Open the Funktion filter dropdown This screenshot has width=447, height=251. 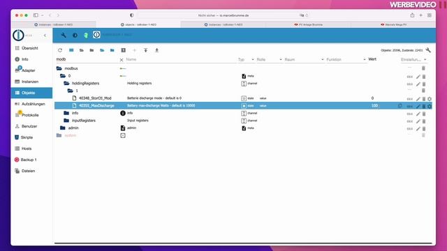point(346,59)
